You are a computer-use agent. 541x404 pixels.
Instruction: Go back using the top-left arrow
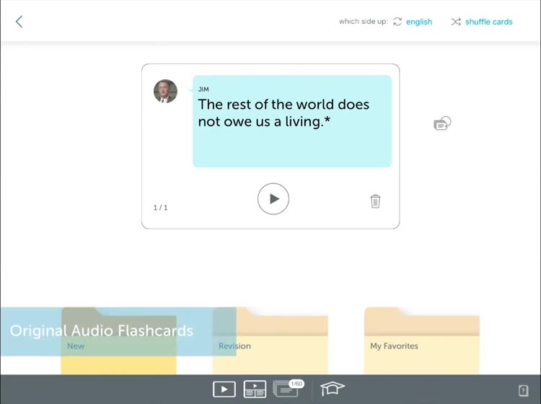(19, 22)
